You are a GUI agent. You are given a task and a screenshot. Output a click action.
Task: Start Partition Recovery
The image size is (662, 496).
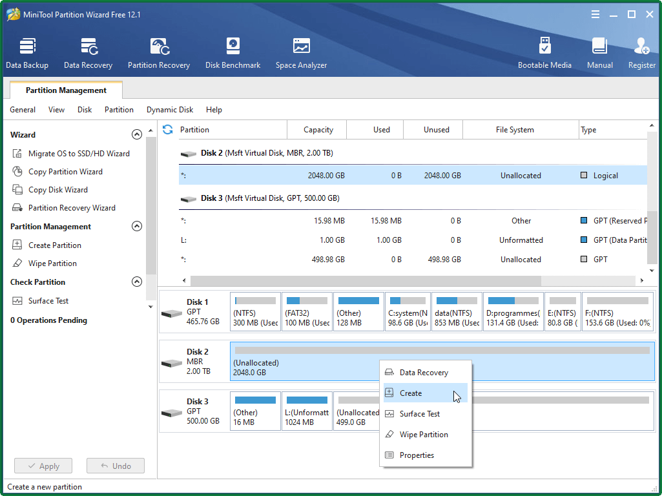158,52
